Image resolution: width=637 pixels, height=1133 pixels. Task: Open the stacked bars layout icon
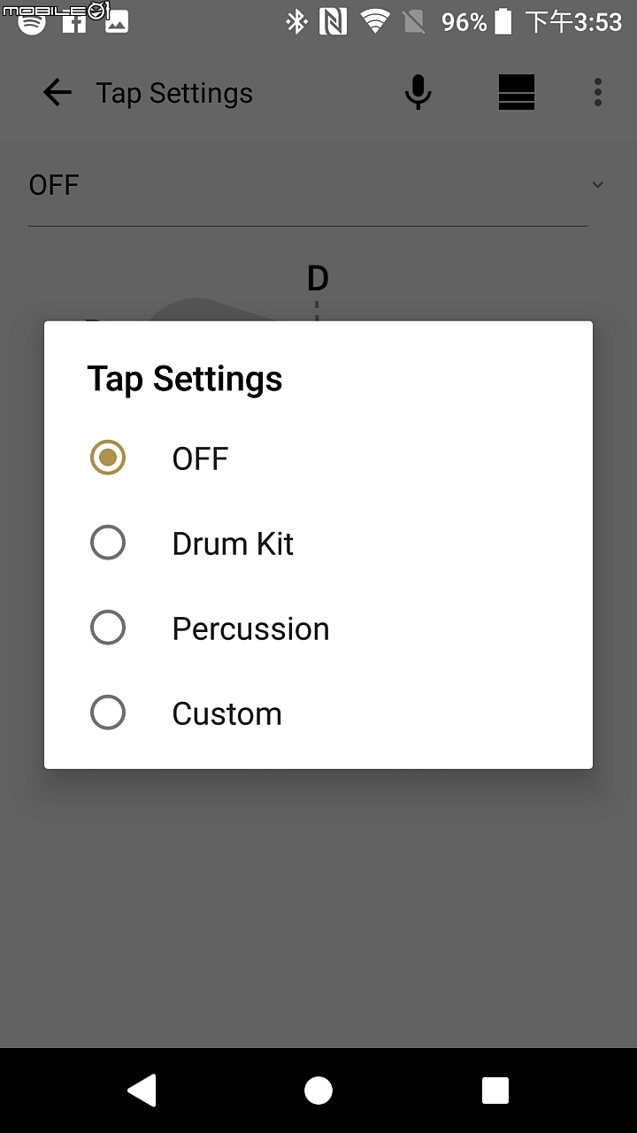click(x=517, y=92)
